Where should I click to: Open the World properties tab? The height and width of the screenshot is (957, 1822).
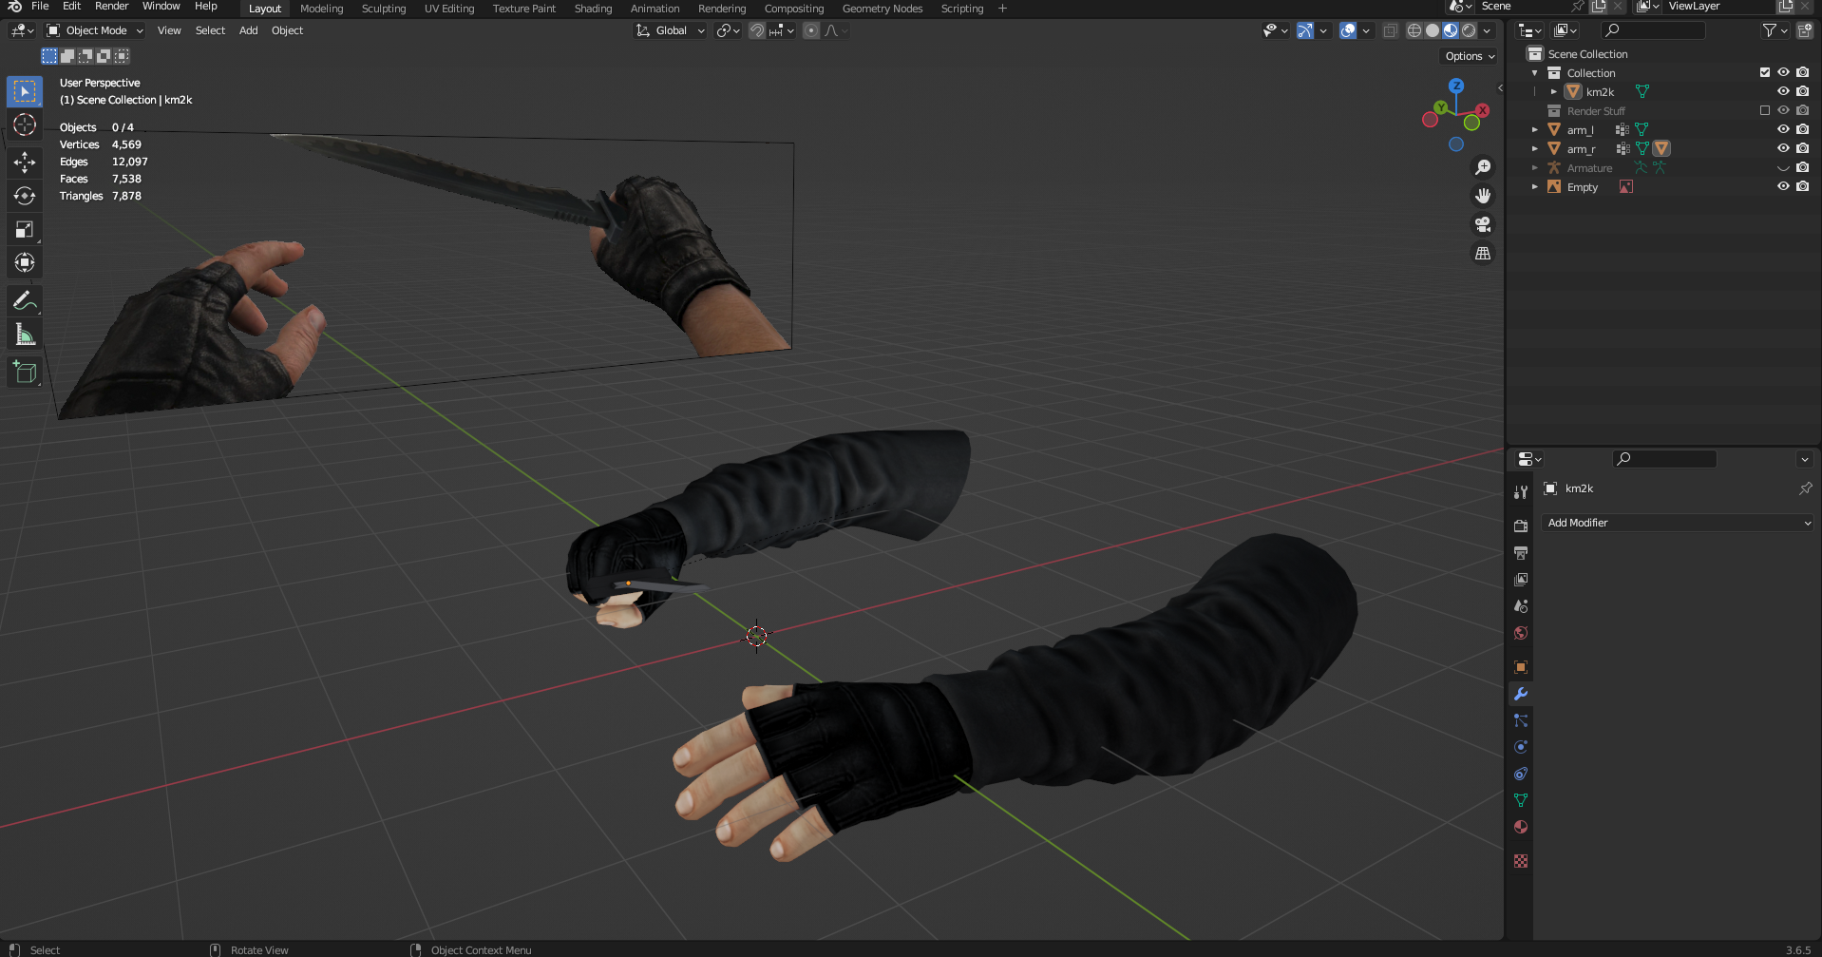[1521, 633]
